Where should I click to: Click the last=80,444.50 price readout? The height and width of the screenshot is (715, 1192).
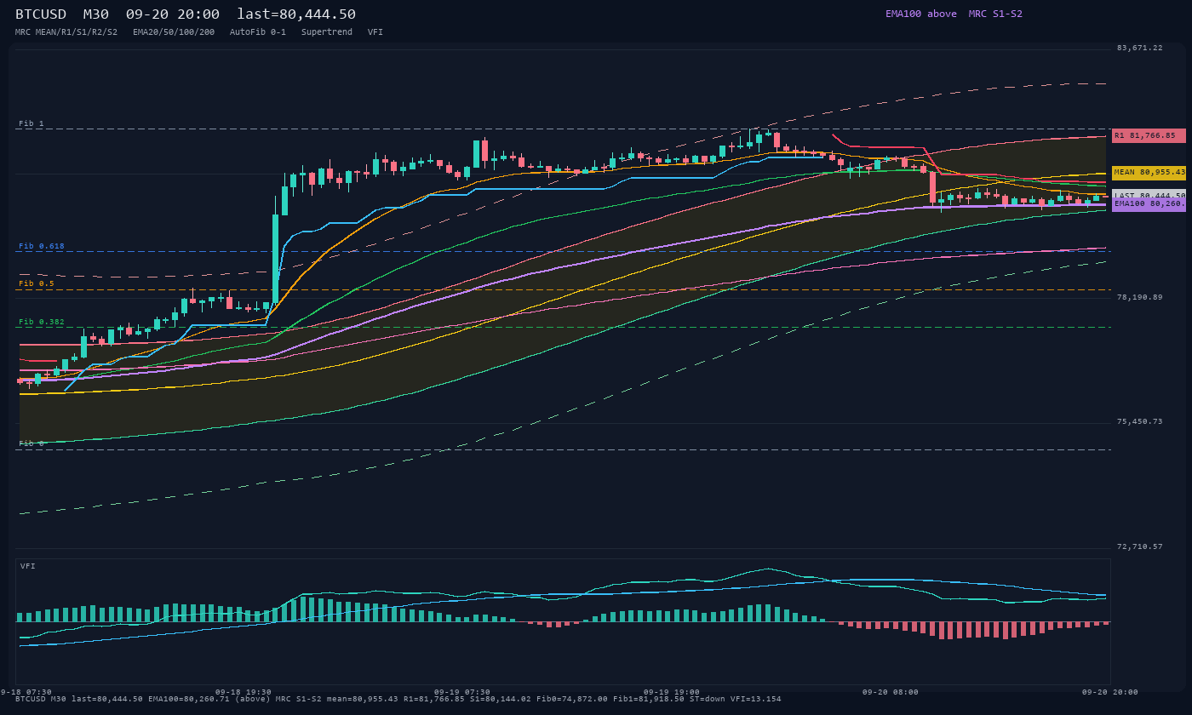point(296,14)
